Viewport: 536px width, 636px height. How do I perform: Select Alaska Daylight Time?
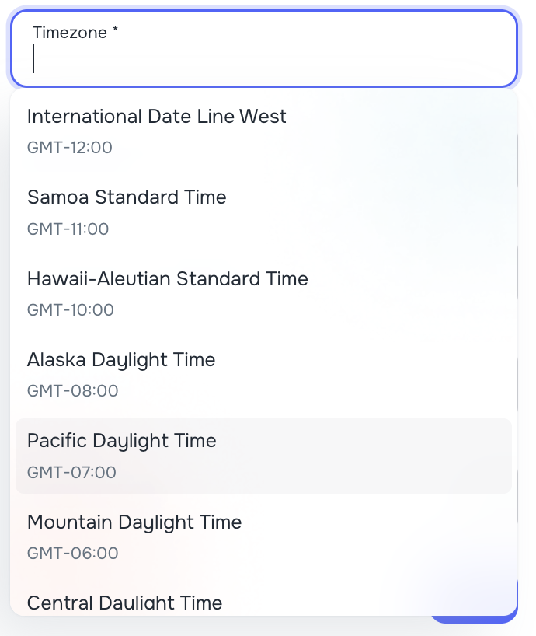click(x=121, y=360)
